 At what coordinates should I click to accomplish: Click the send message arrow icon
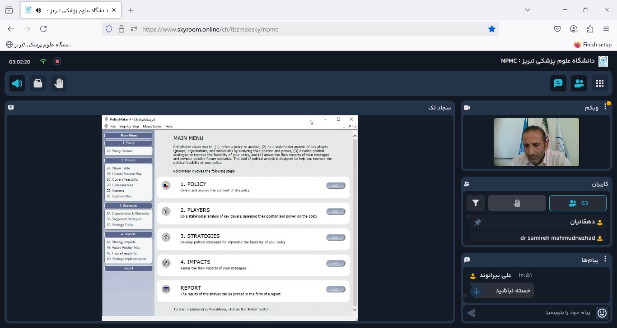[471, 313]
